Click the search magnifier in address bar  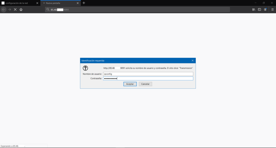48,9
